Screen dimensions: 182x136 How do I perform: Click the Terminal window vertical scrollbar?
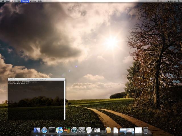click(65, 100)
